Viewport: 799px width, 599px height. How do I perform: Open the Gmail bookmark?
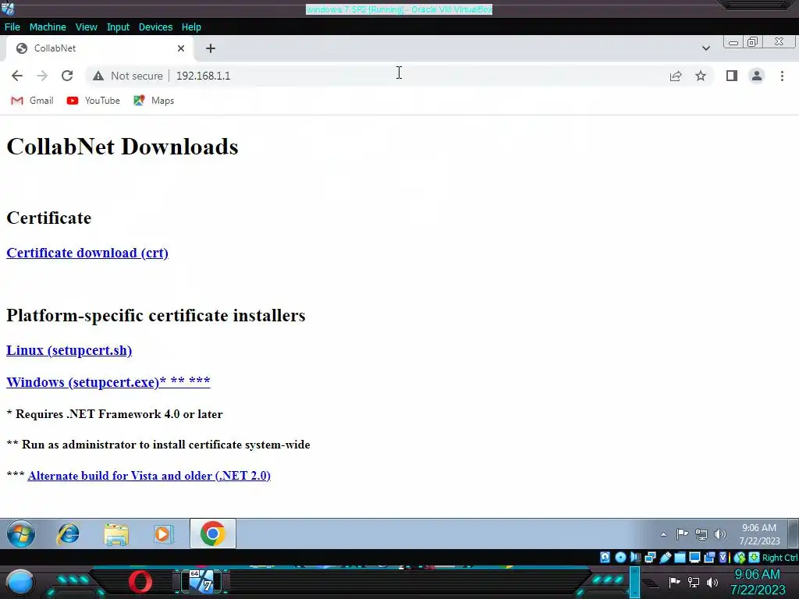tap(32, 101)
